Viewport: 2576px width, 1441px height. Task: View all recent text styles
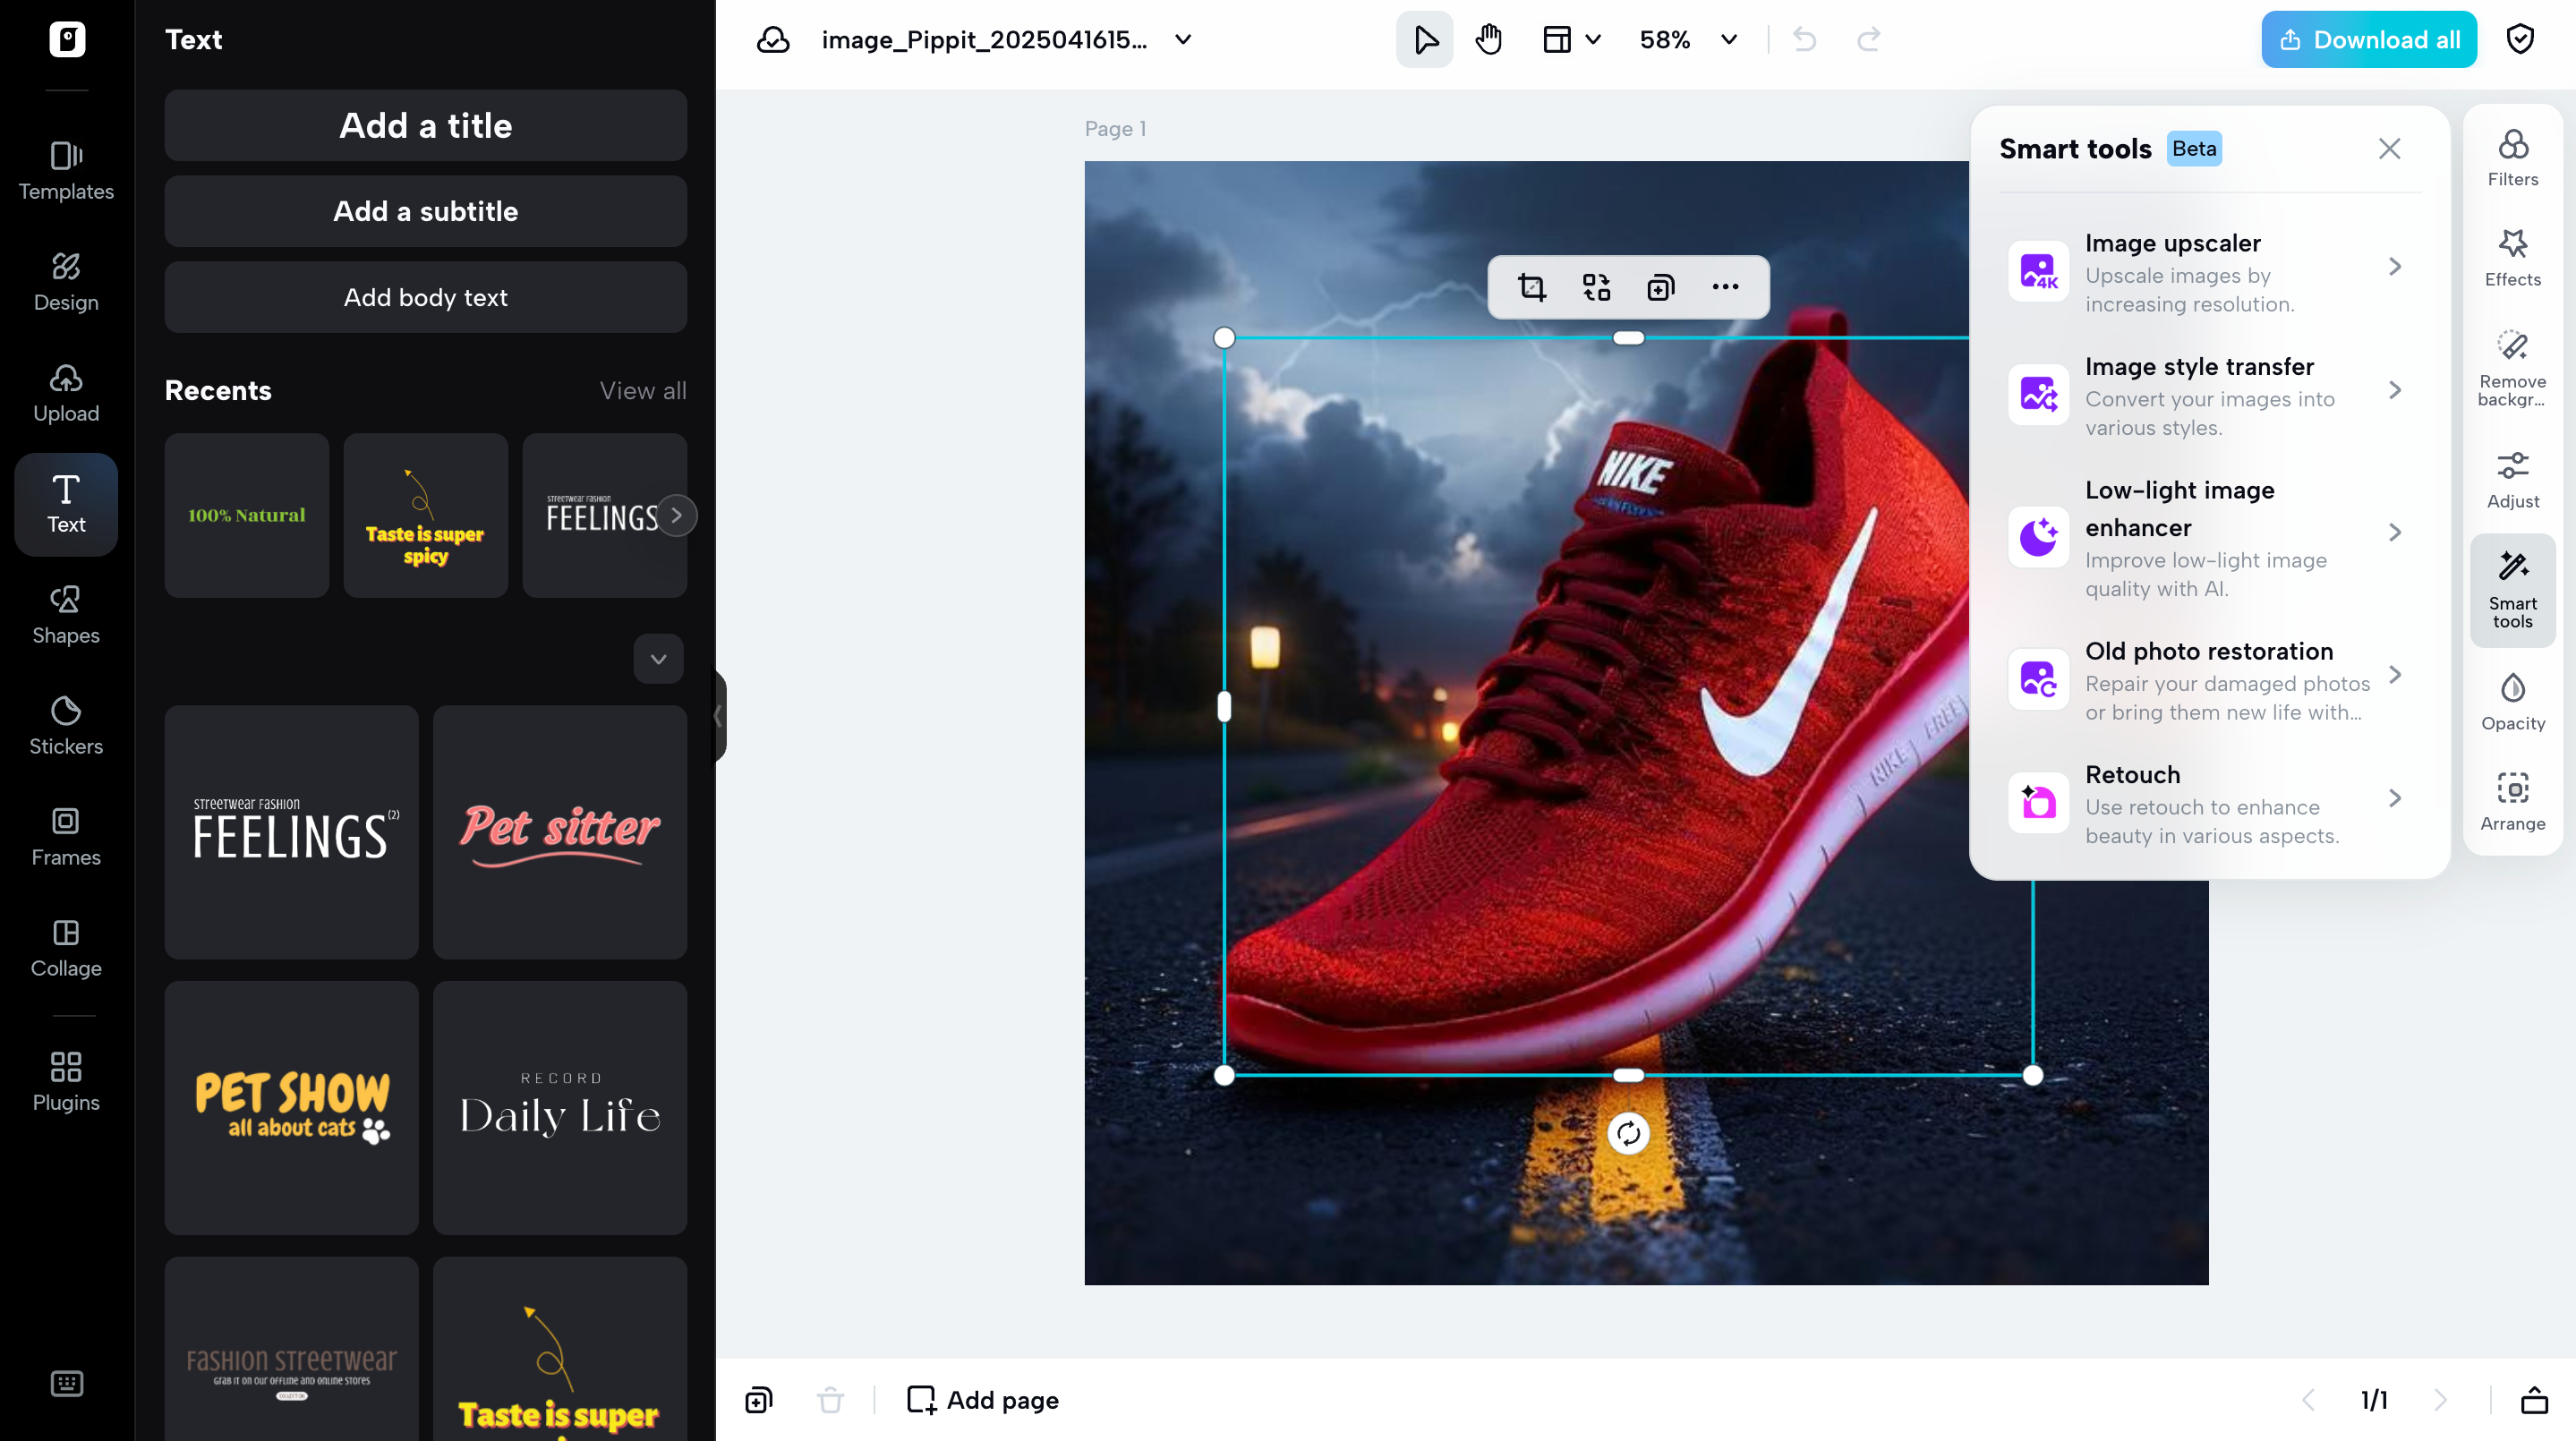(643, 390)
